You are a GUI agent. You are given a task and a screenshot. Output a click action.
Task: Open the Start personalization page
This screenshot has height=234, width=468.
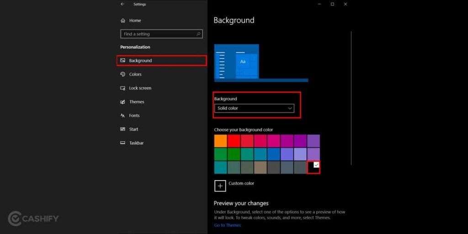[x=129, y=129]
